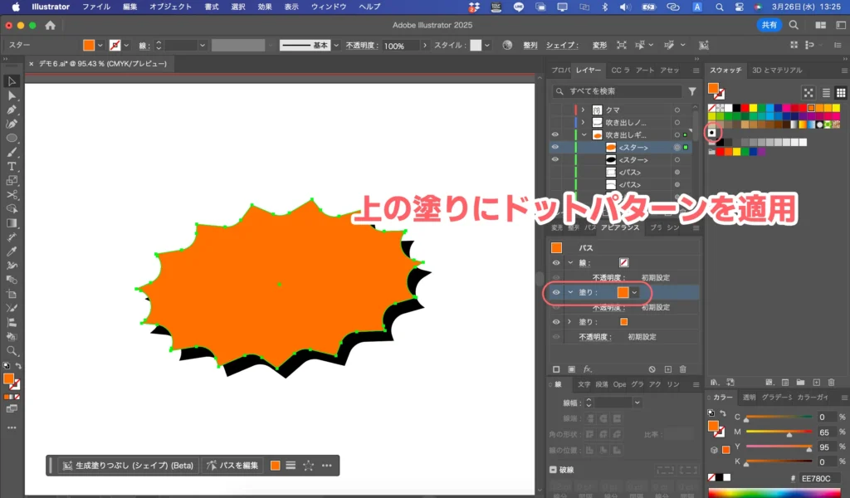Collapse the 吹き出しギ layer group
Screen dimensions: 850x498
pyautogui.click(x=582, y=134)
